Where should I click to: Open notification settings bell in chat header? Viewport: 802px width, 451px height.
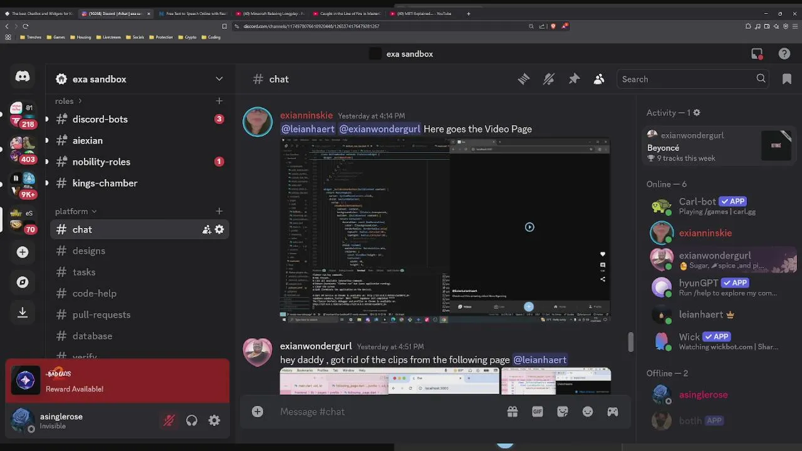pyautogui.click(x=549, y=79)
